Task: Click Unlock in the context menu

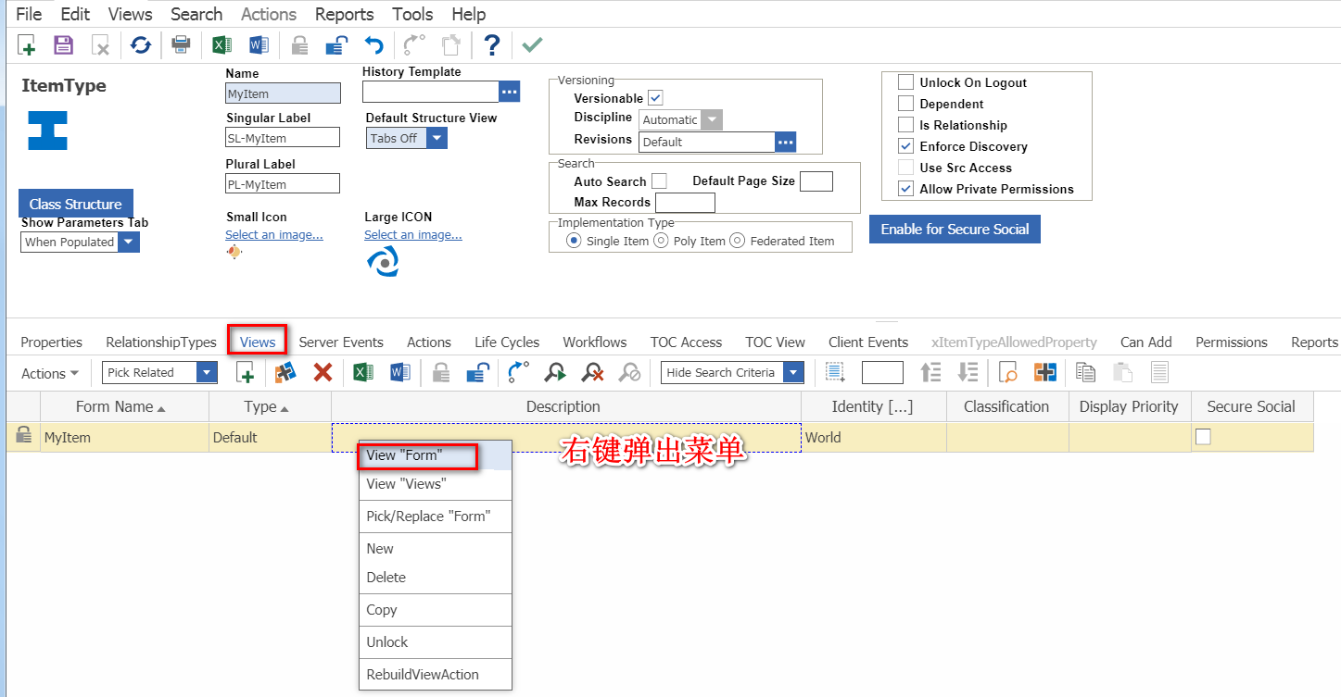Action: pyautogui.click(x=436, y=641)
